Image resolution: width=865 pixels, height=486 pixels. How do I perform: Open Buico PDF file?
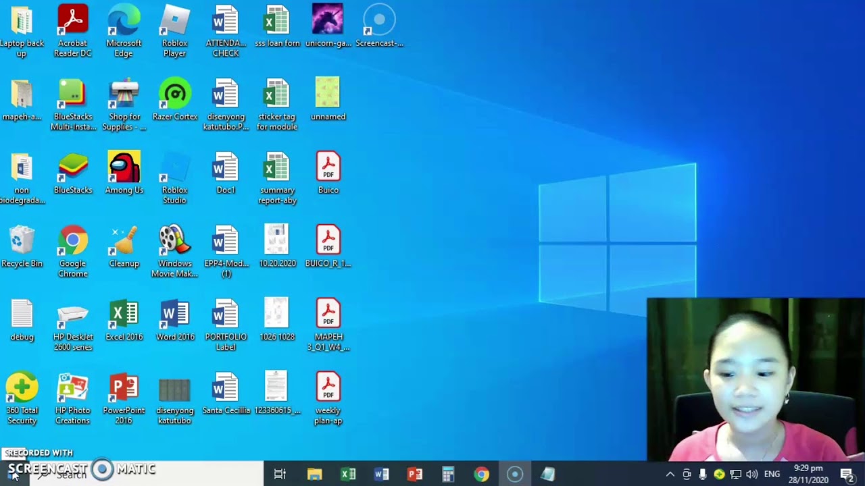328,174
